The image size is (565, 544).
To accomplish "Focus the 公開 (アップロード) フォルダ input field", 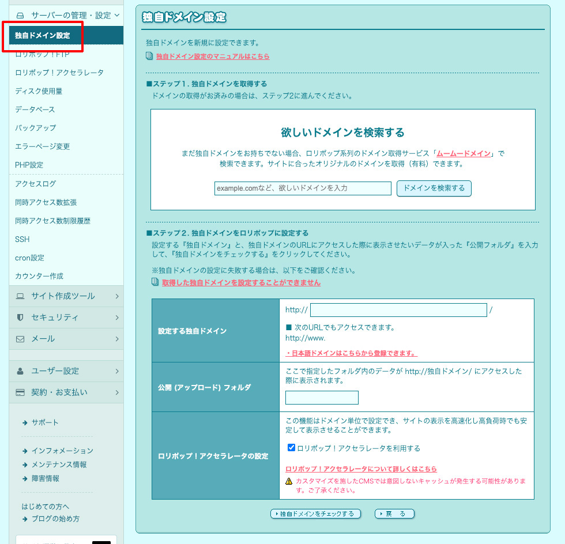I will coord(322,398).
